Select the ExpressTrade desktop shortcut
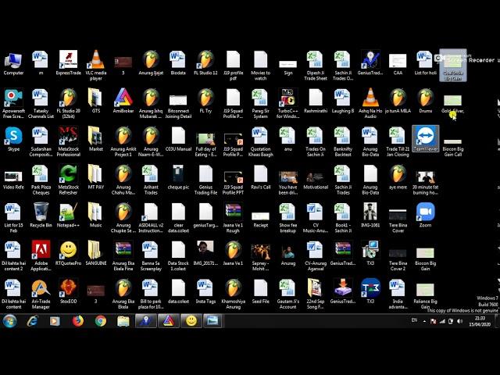500x375 pixels. [x=68, y=63]
